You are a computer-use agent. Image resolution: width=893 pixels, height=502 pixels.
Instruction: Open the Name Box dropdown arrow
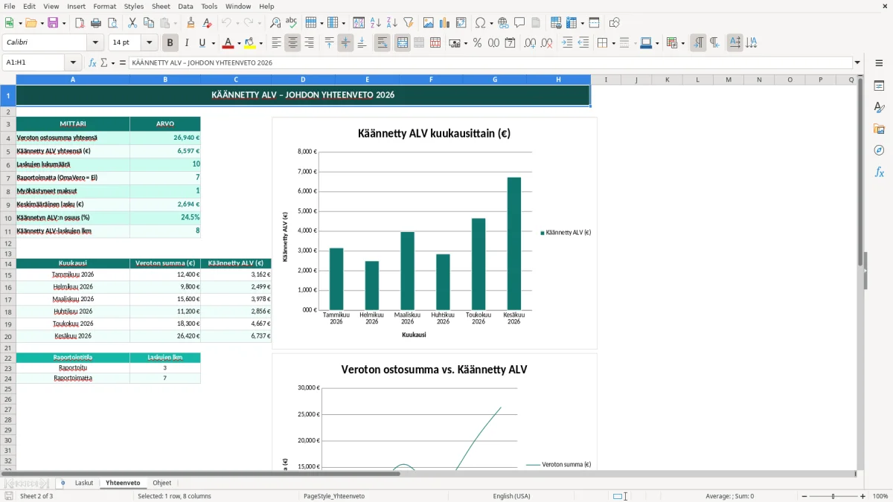coord(73,62)
